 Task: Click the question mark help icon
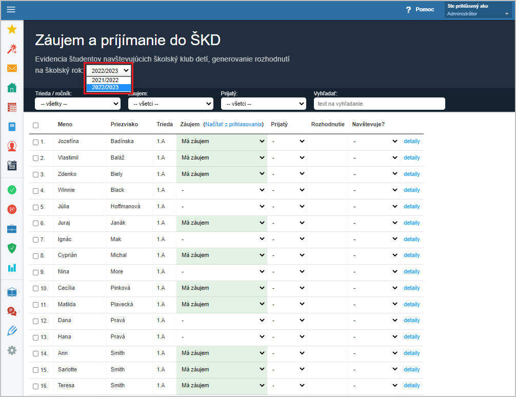tap(408, 10)
